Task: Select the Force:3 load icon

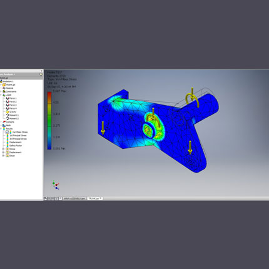Action: pos(8,105)
